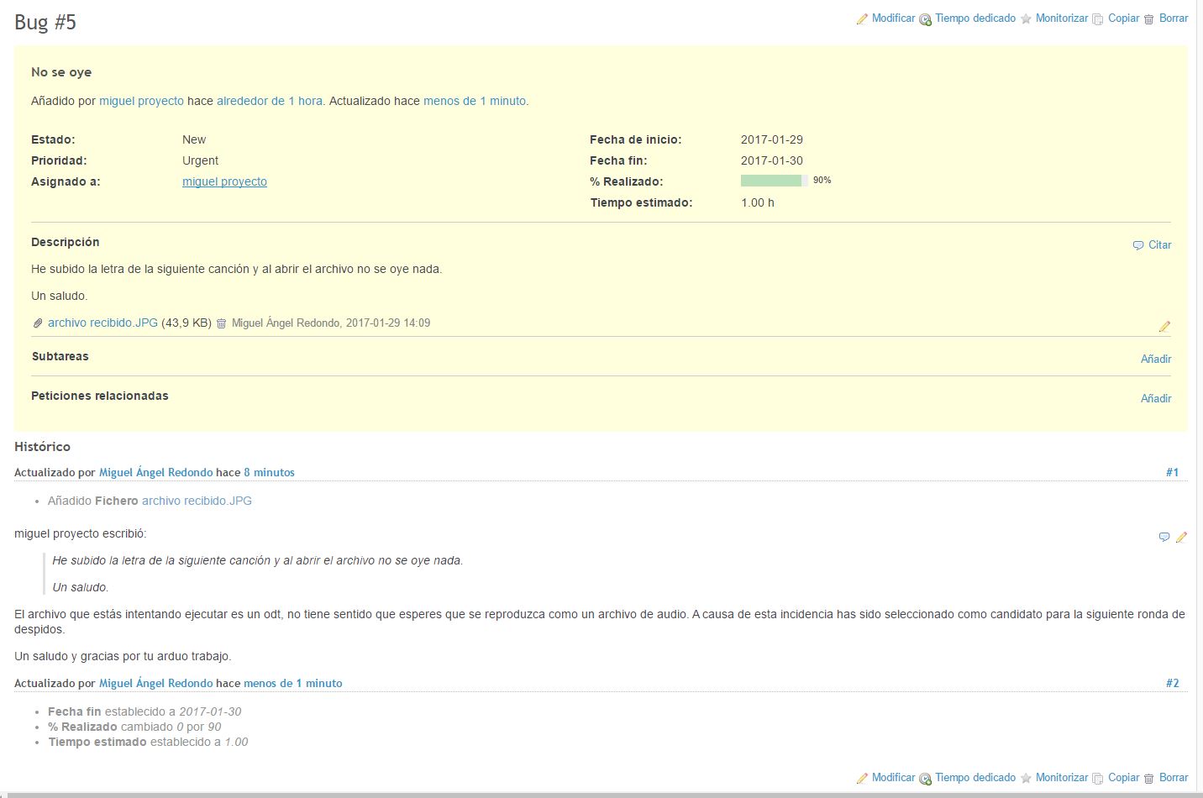Click the #2 anchor link in Histórico
This screenshot has height=798, width=1203.
pyautogui.click(x=1172, y=683)
